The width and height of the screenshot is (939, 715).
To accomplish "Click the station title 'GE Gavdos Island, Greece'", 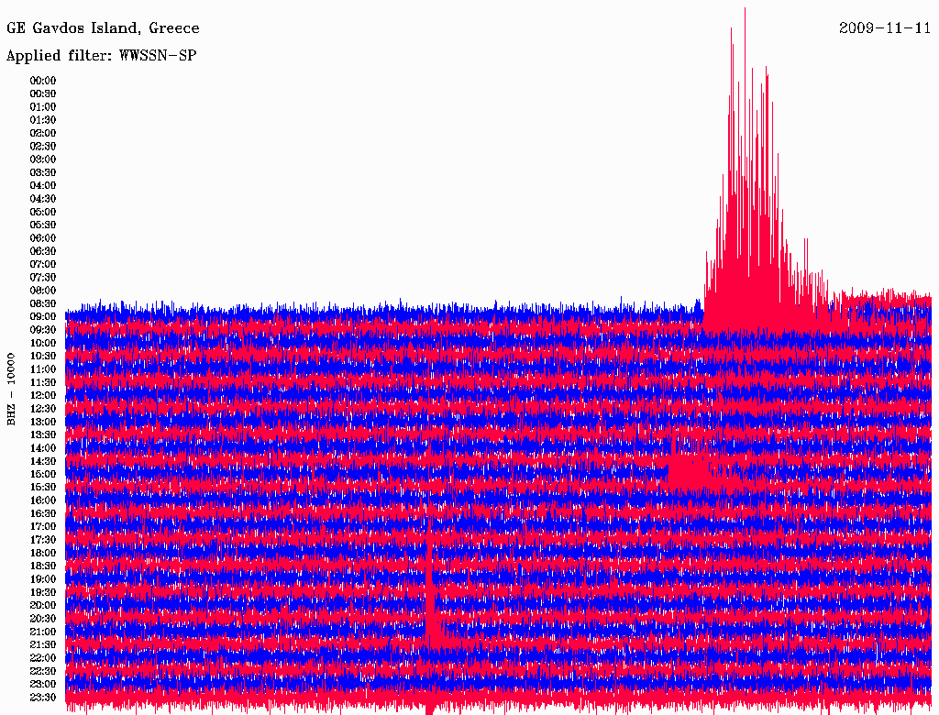I will [x=103, y=28].
